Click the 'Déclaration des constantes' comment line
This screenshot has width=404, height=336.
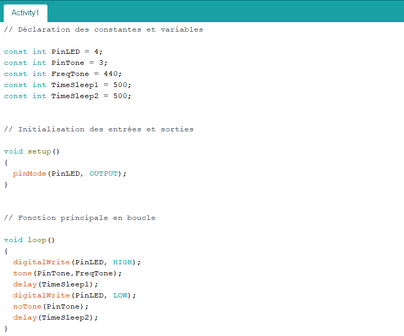pyautogui.click(x=103, y=30)
